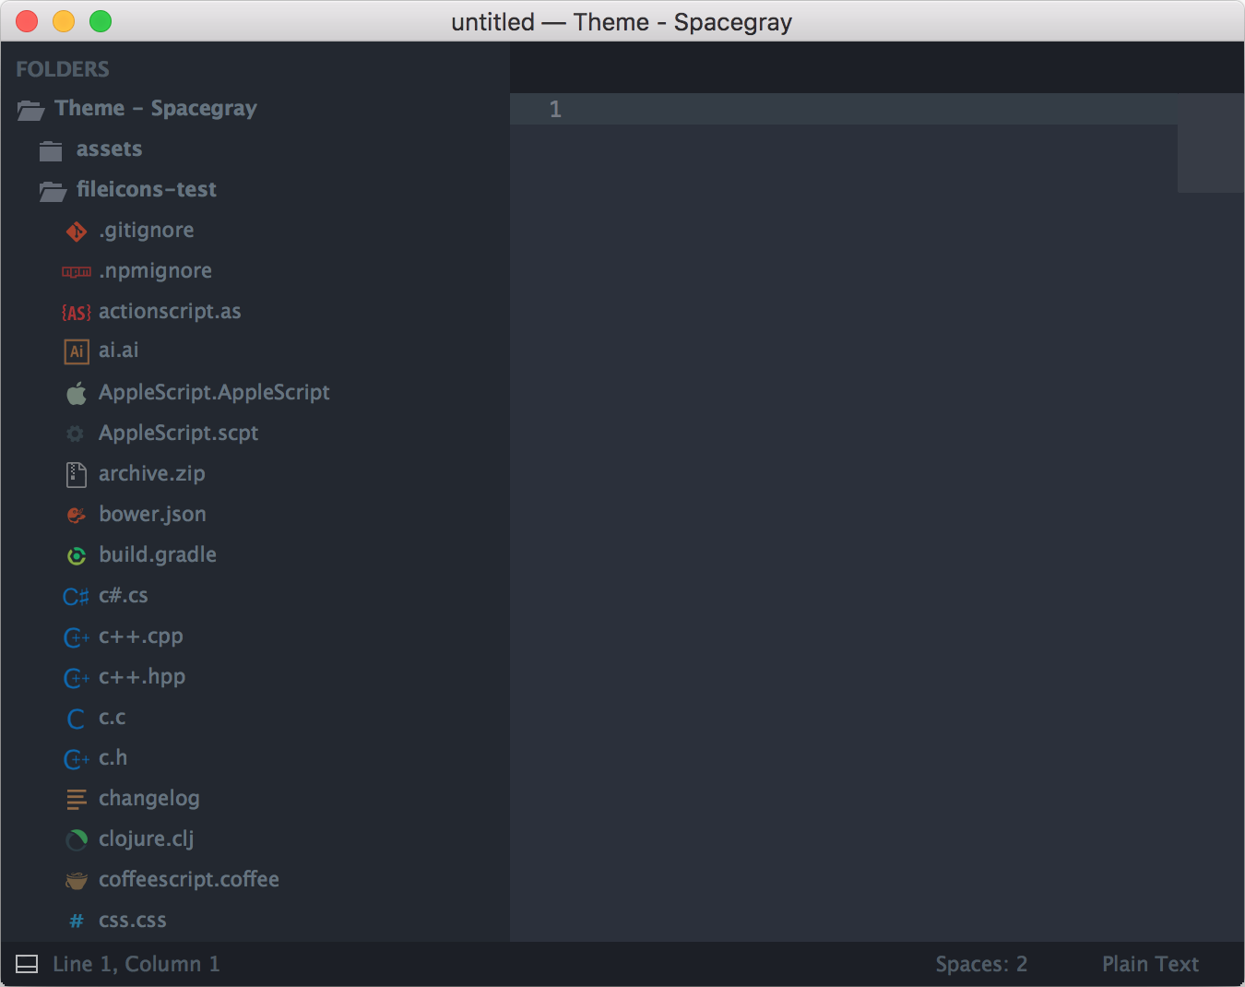This screenshot has height=987, width=1245.
Task: Open AppleScript.AppleScript file
Action: (x=214, y=392)
